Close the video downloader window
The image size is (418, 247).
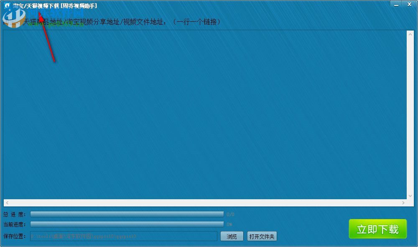(409, 4)
